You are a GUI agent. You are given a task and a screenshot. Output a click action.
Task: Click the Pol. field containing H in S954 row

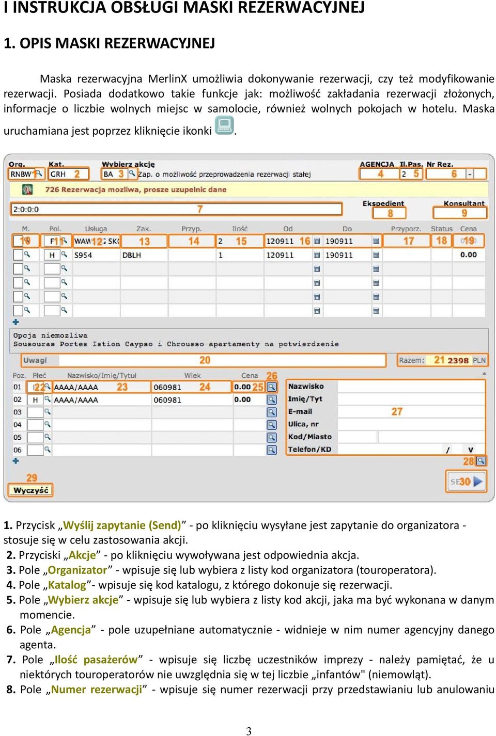point(52,255)
